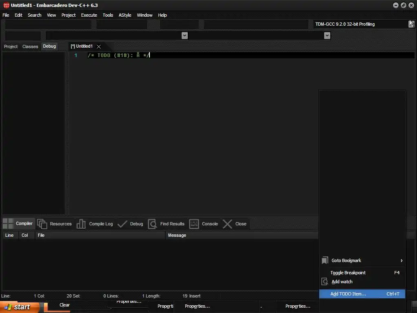Choose Toggle Breakpoint in context menu
Screen dimensions: 417x313
point(362,273)
